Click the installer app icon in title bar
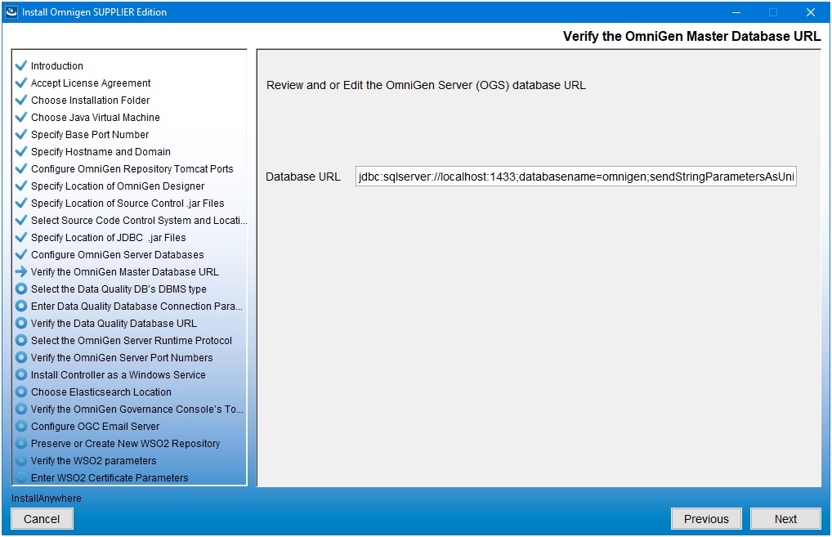 point(11,11)
